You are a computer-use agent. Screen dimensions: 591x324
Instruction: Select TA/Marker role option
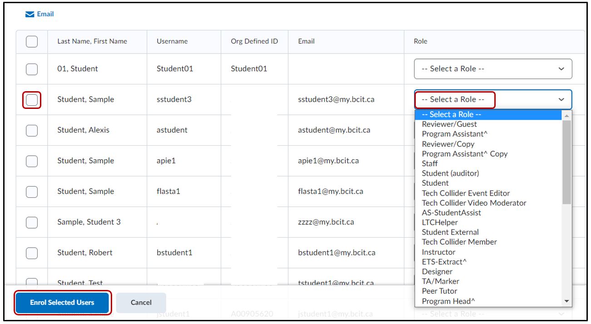pos(440,281)
